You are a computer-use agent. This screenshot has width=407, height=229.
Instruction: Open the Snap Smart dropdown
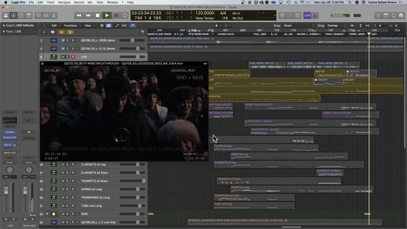[x=298, y=25]
